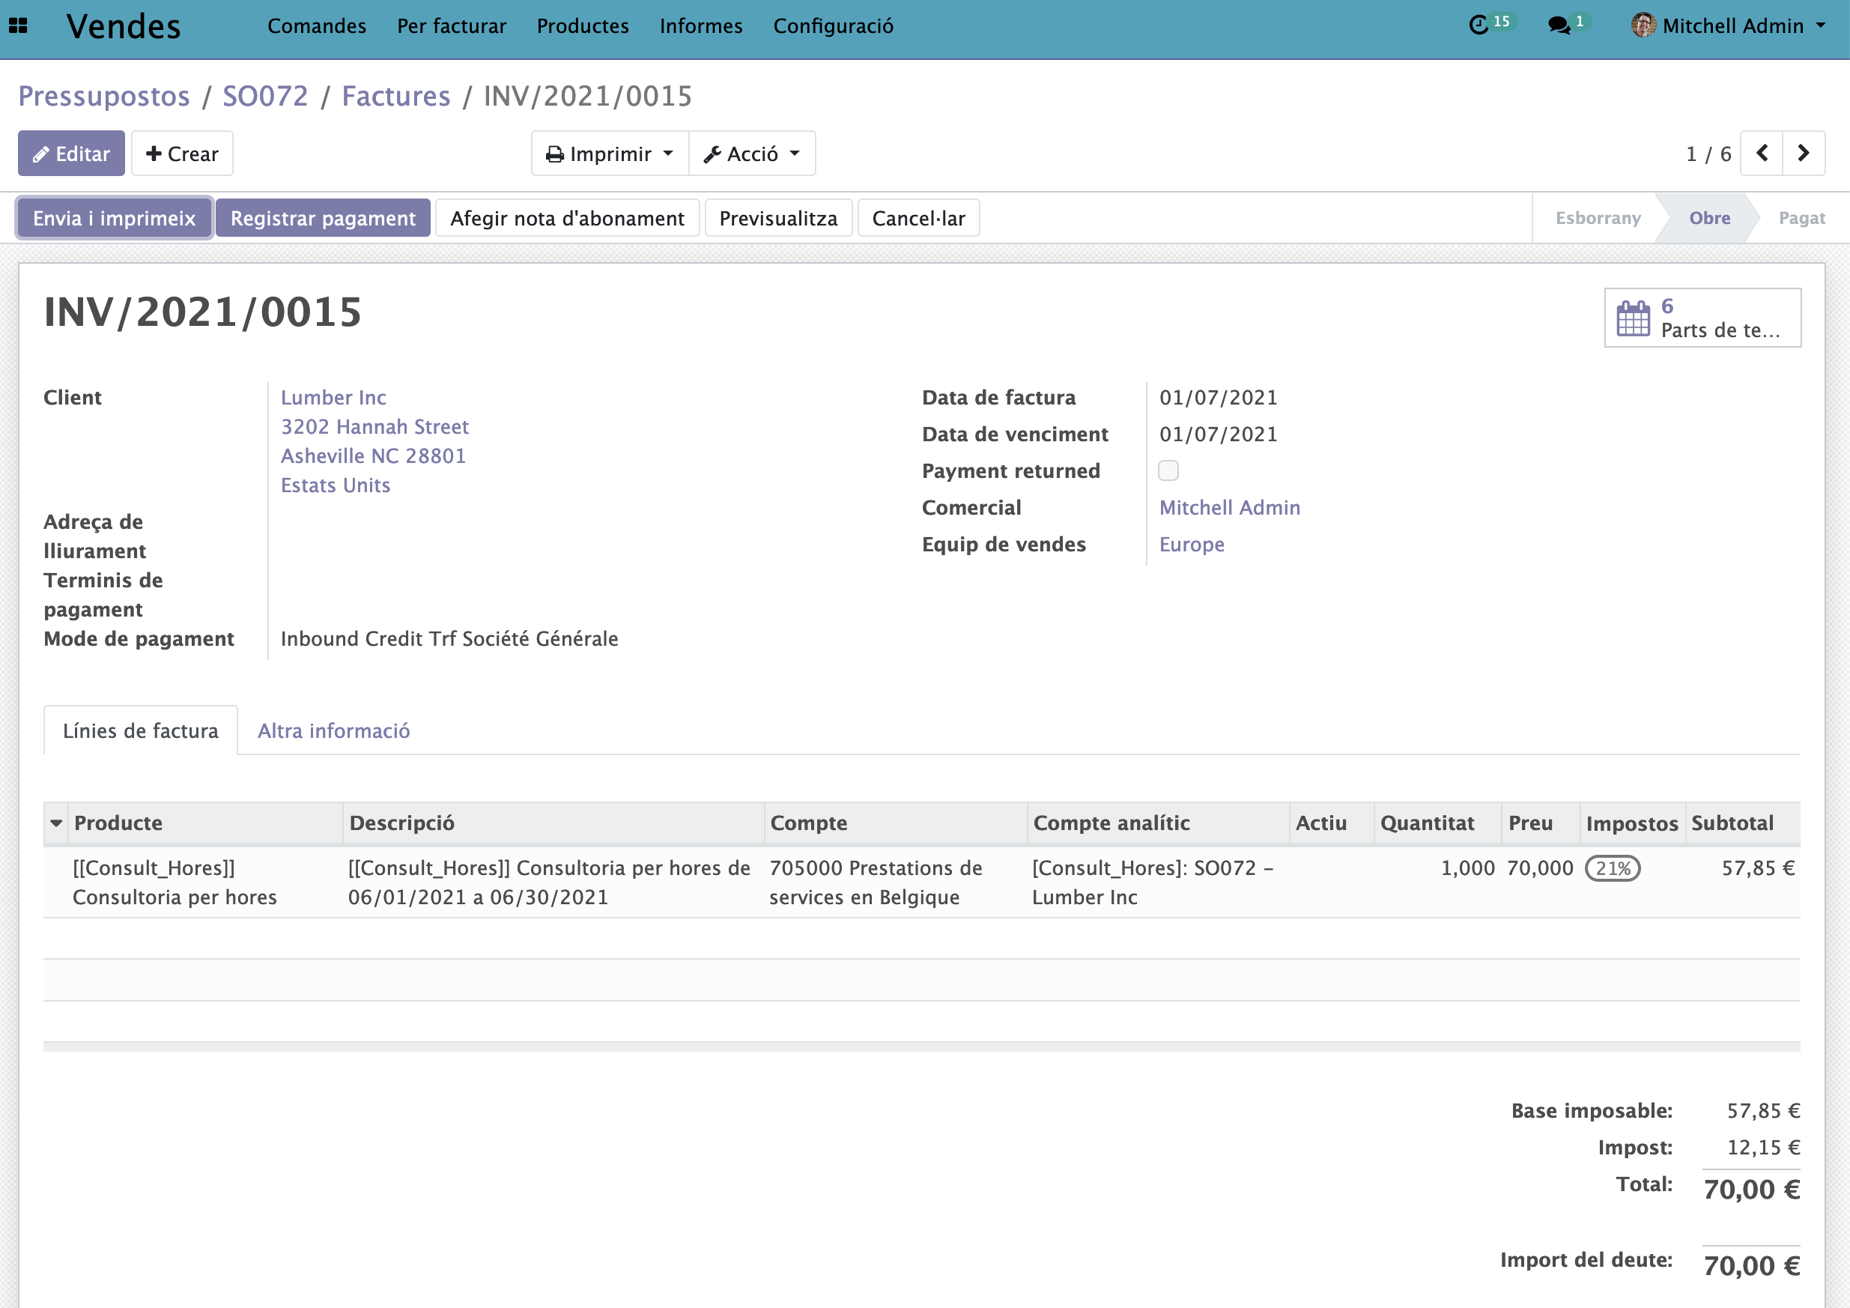1850x1308 pixels.
Task: Click the Obre status stage
Action: pyautogui.click(x=1710, y=219)
